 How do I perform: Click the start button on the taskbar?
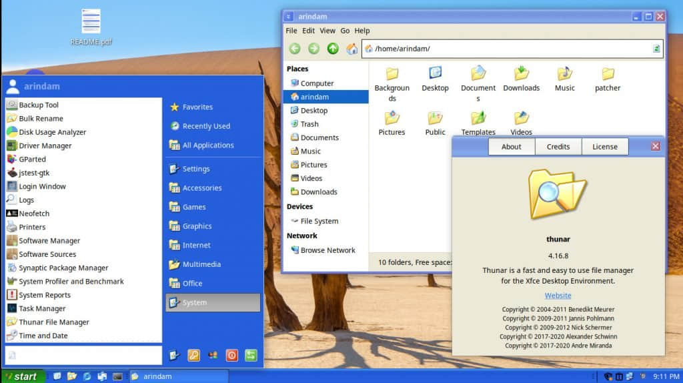(23, 376)
